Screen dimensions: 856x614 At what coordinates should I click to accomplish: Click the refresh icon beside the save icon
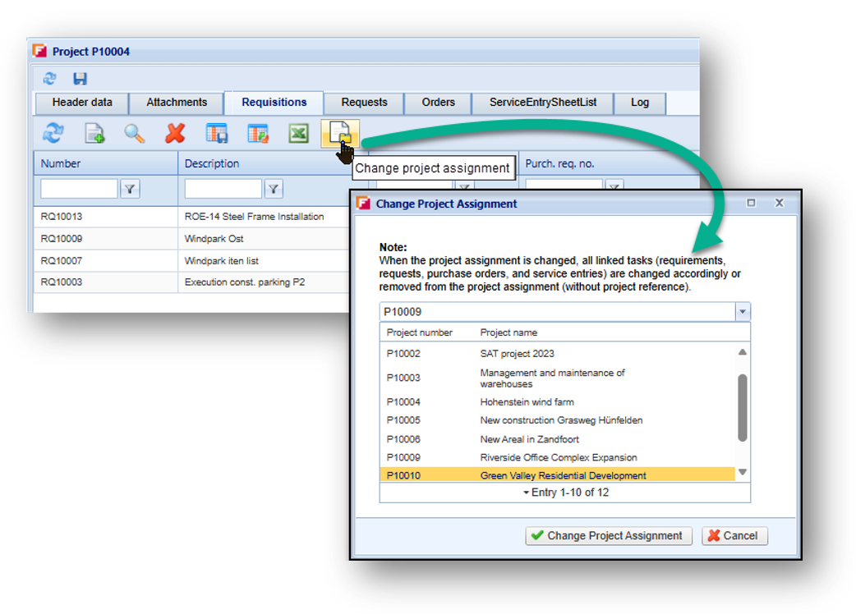49,79
